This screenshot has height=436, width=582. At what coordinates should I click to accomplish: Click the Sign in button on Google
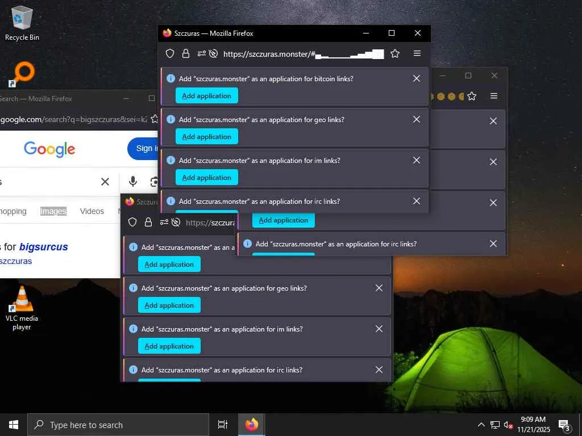tap(143, 149)
